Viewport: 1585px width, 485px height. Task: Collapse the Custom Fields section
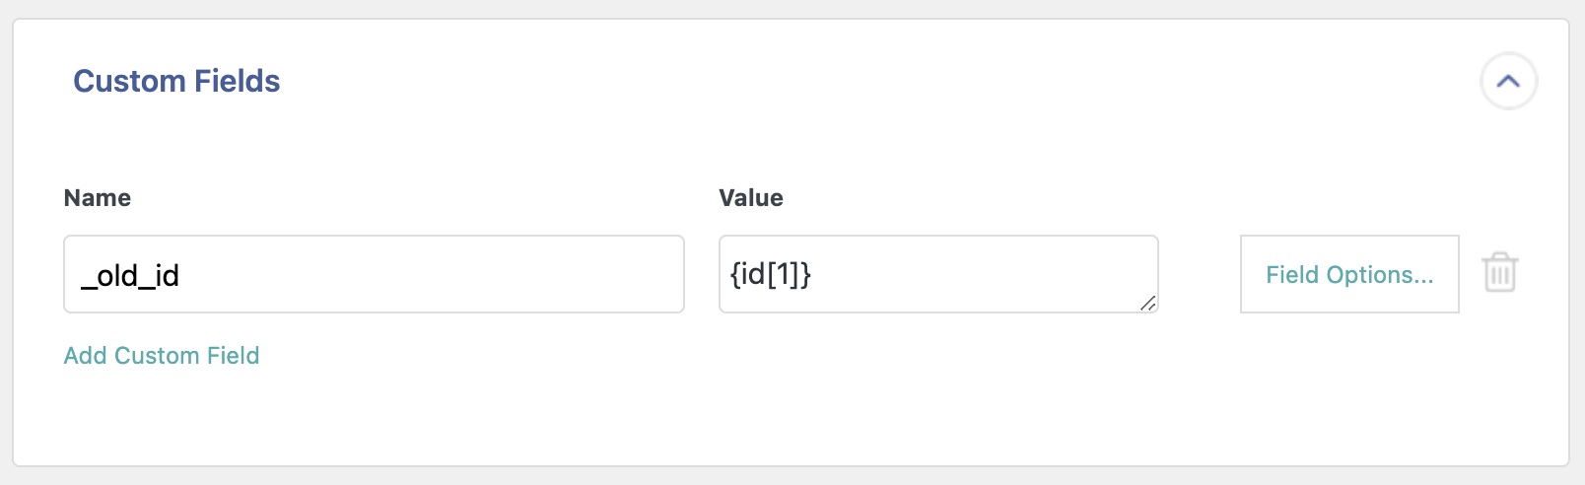click(1508, 82)
